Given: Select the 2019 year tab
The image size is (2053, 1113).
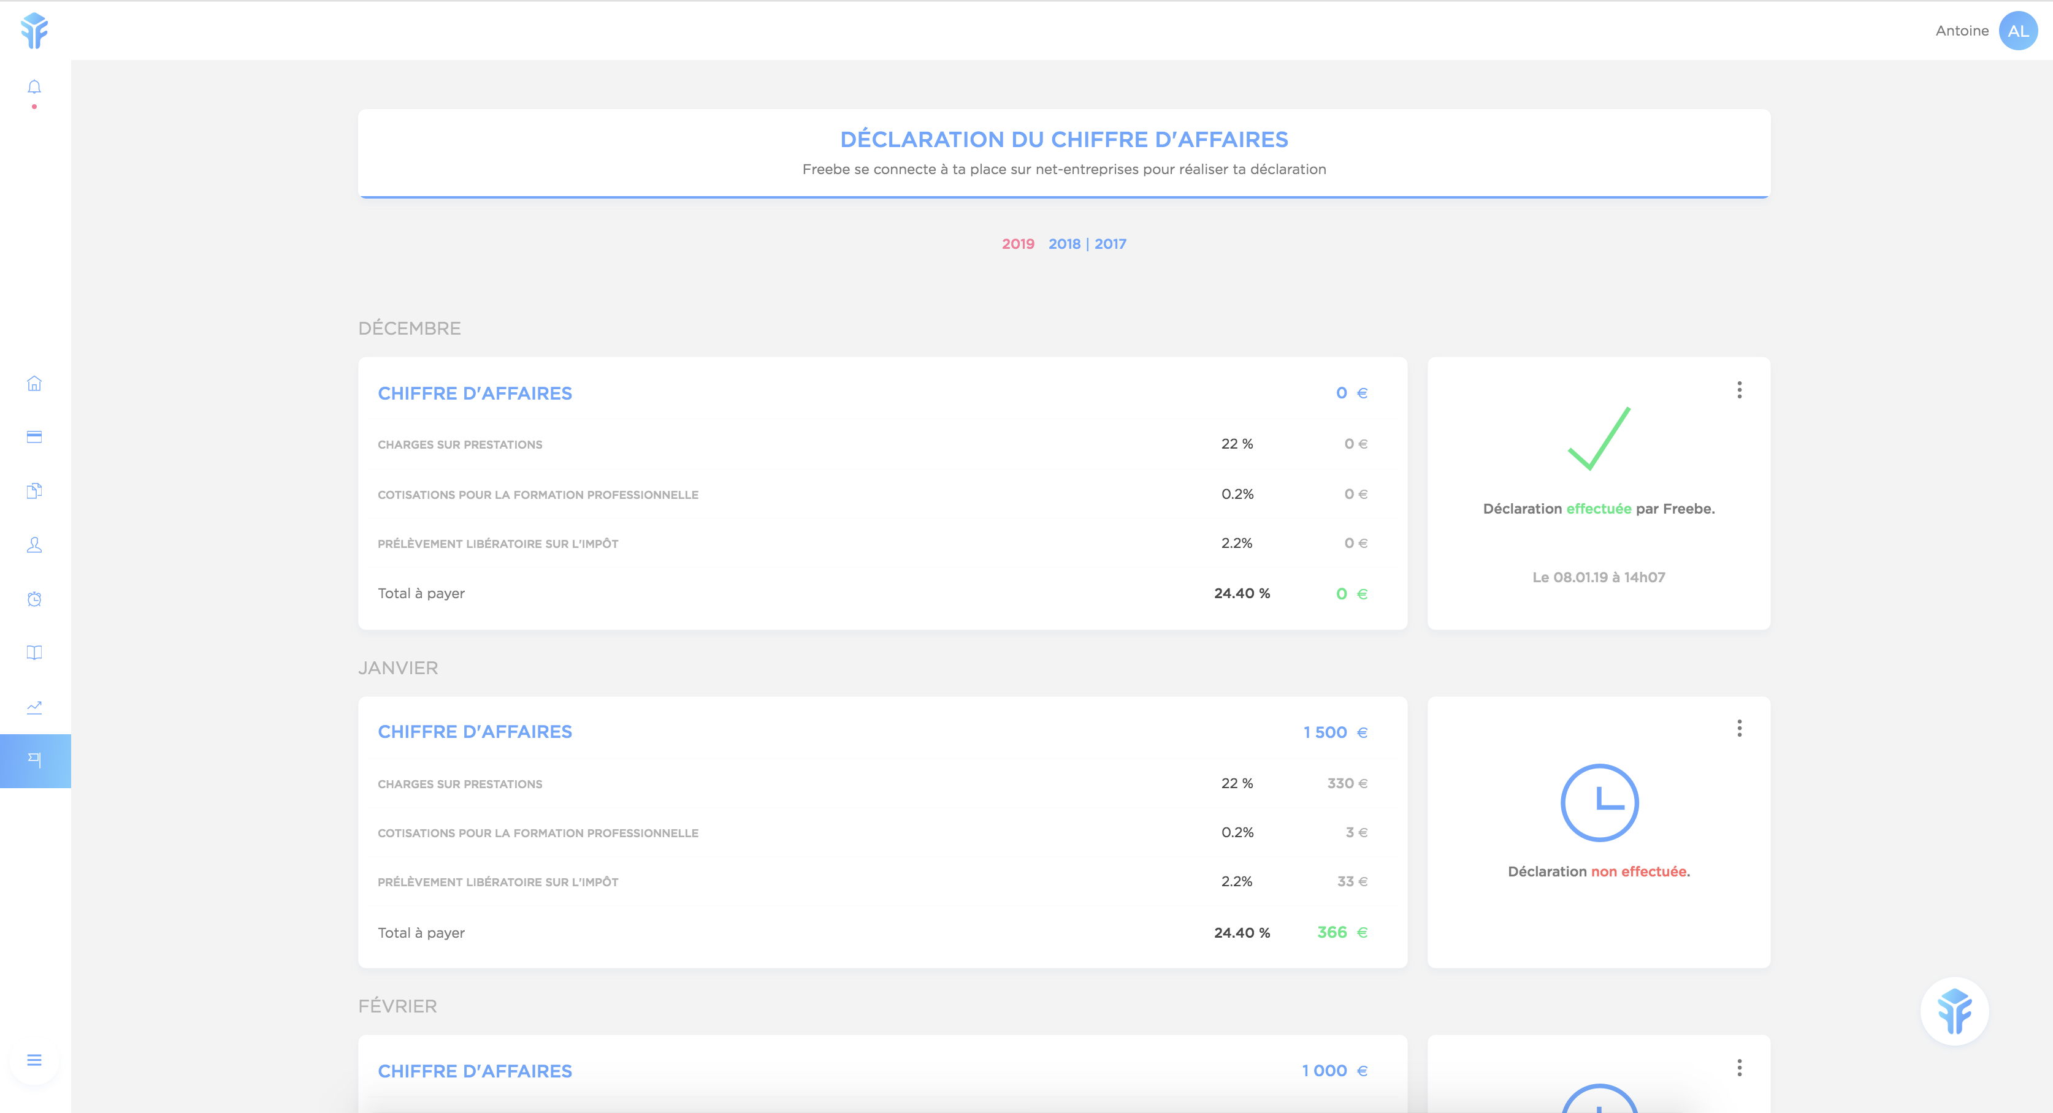Looking at the screenshot, I should coord(1018,244).
